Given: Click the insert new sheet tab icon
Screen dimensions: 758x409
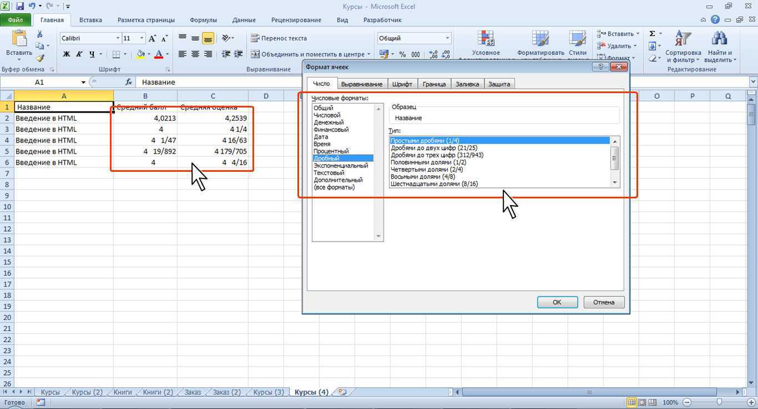Looking at the screenshot, I should (x=342, y=392).
